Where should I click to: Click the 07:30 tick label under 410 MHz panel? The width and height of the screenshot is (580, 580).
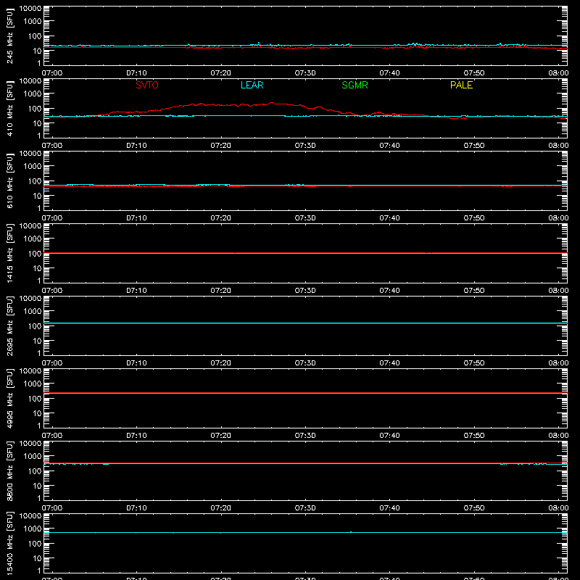[x=305, y=146]
